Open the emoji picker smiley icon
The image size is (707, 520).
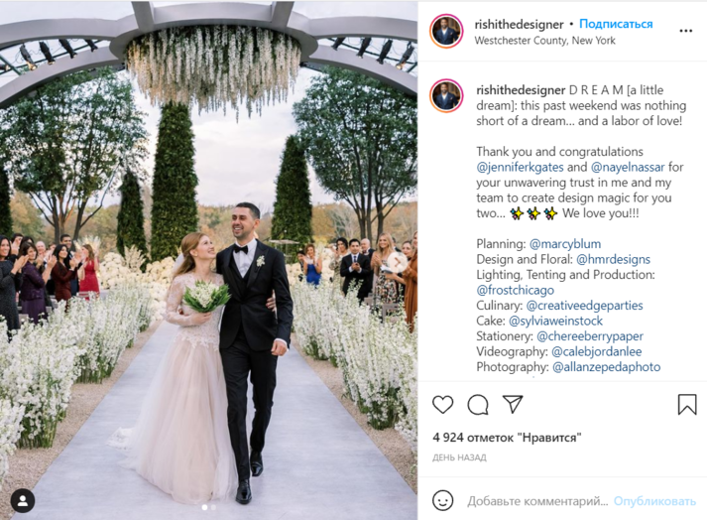442,500
